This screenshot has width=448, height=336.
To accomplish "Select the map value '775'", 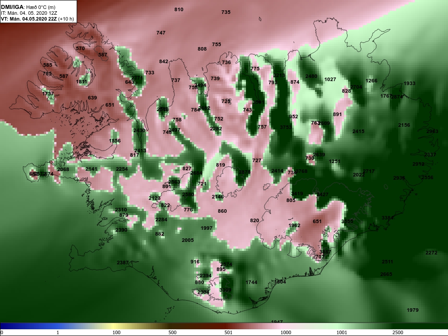I will point(255,69).
